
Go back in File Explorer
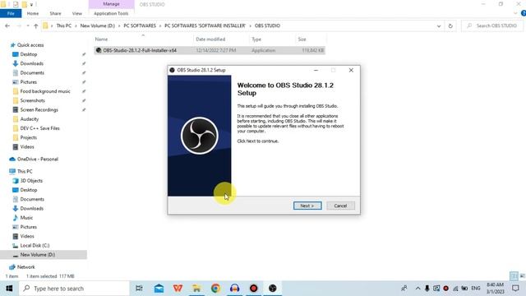point(7,25)
